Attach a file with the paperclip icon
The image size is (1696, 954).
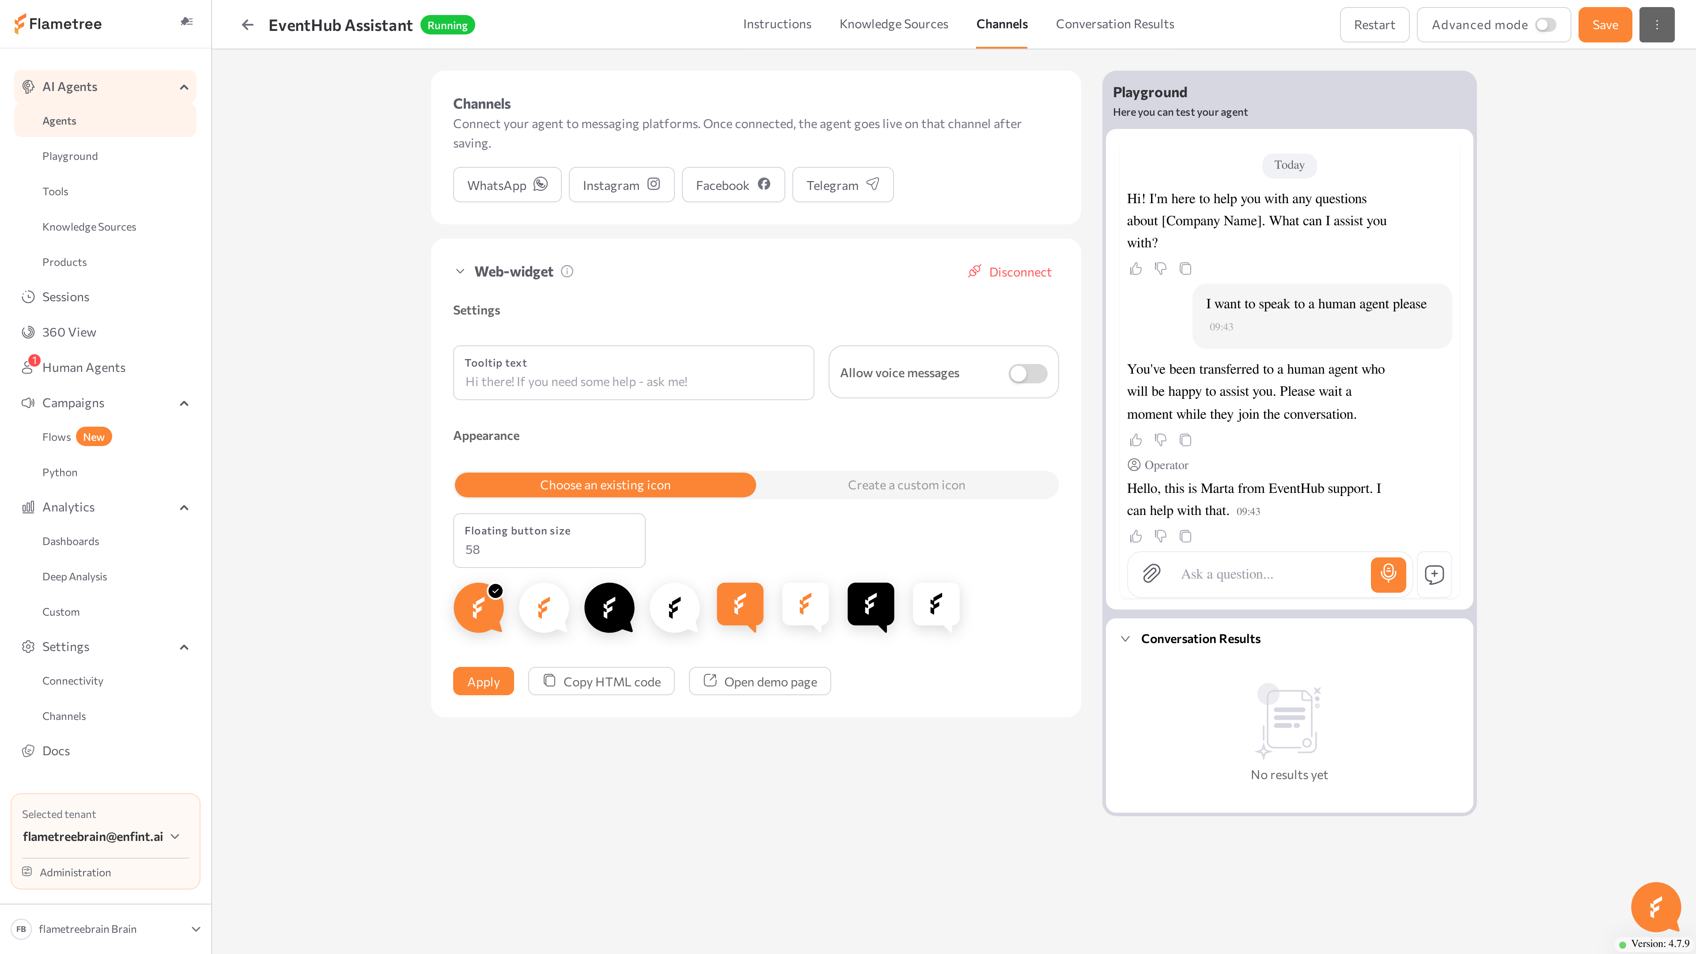1151,573
